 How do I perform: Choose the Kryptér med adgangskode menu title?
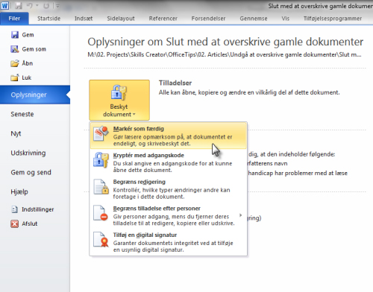tap(148, 155)
